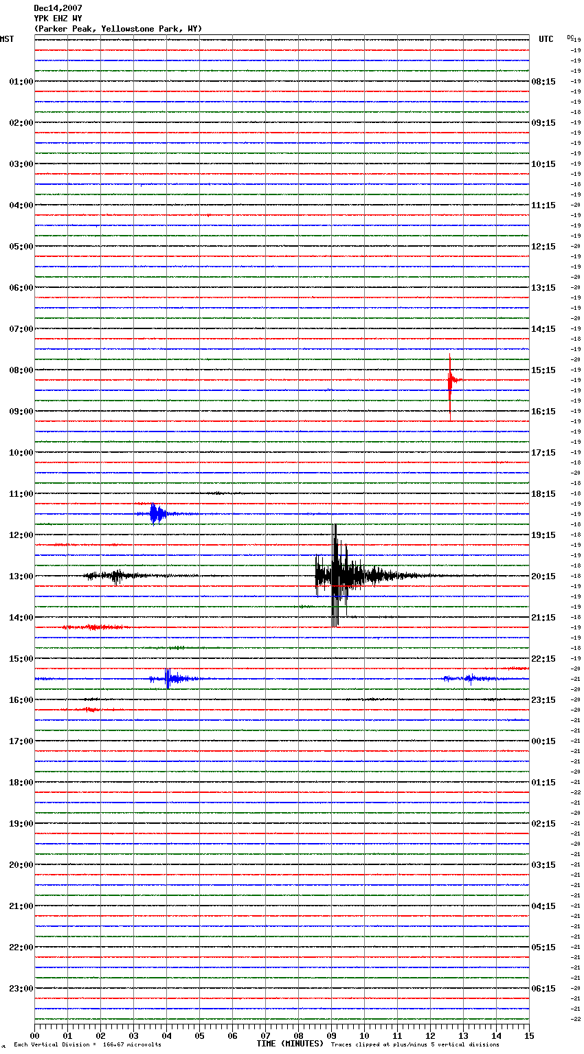Click the '21:00' MST time label

[21, 906]
